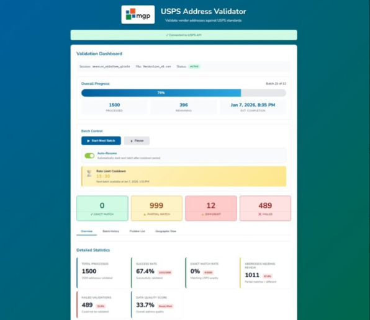This screenshot has height=320, width=370.
Task: Click the red X icon beside Failed
Action: point(259,214)
